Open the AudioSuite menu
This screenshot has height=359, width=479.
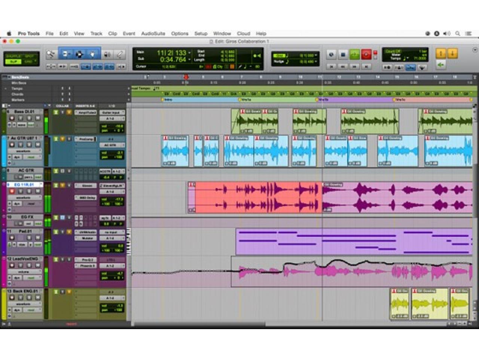153,34
